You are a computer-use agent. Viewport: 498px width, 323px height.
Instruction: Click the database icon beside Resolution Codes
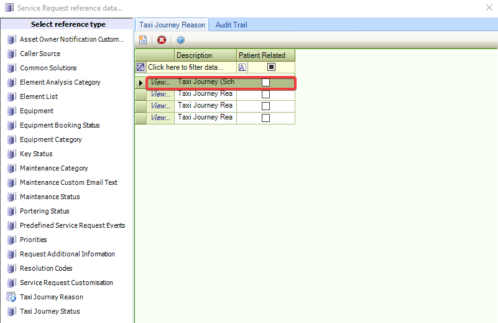[x=11, y=268]
